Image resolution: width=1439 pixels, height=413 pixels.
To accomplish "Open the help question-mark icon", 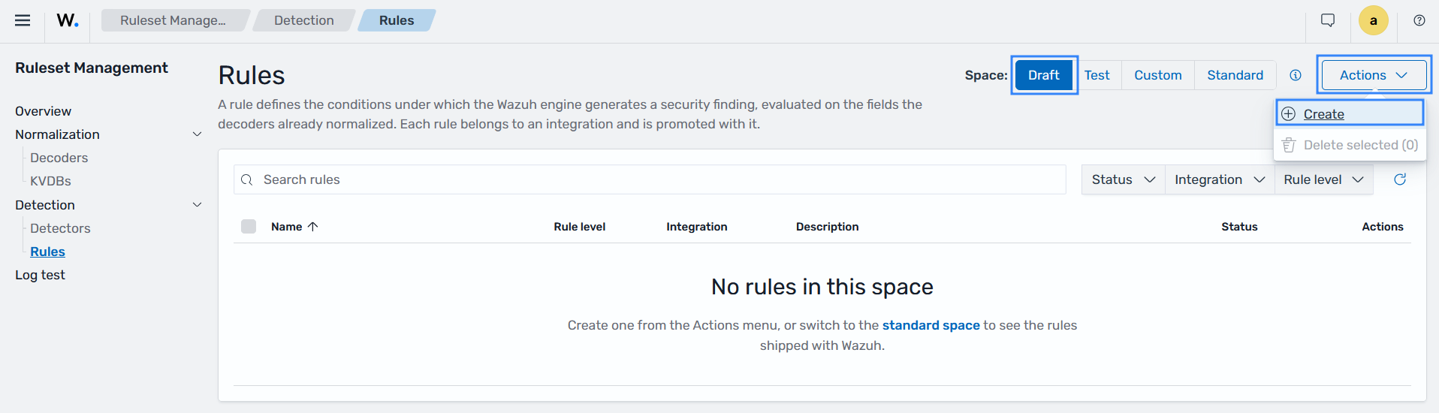I will pyautogui.click(x=1419, y=20).
